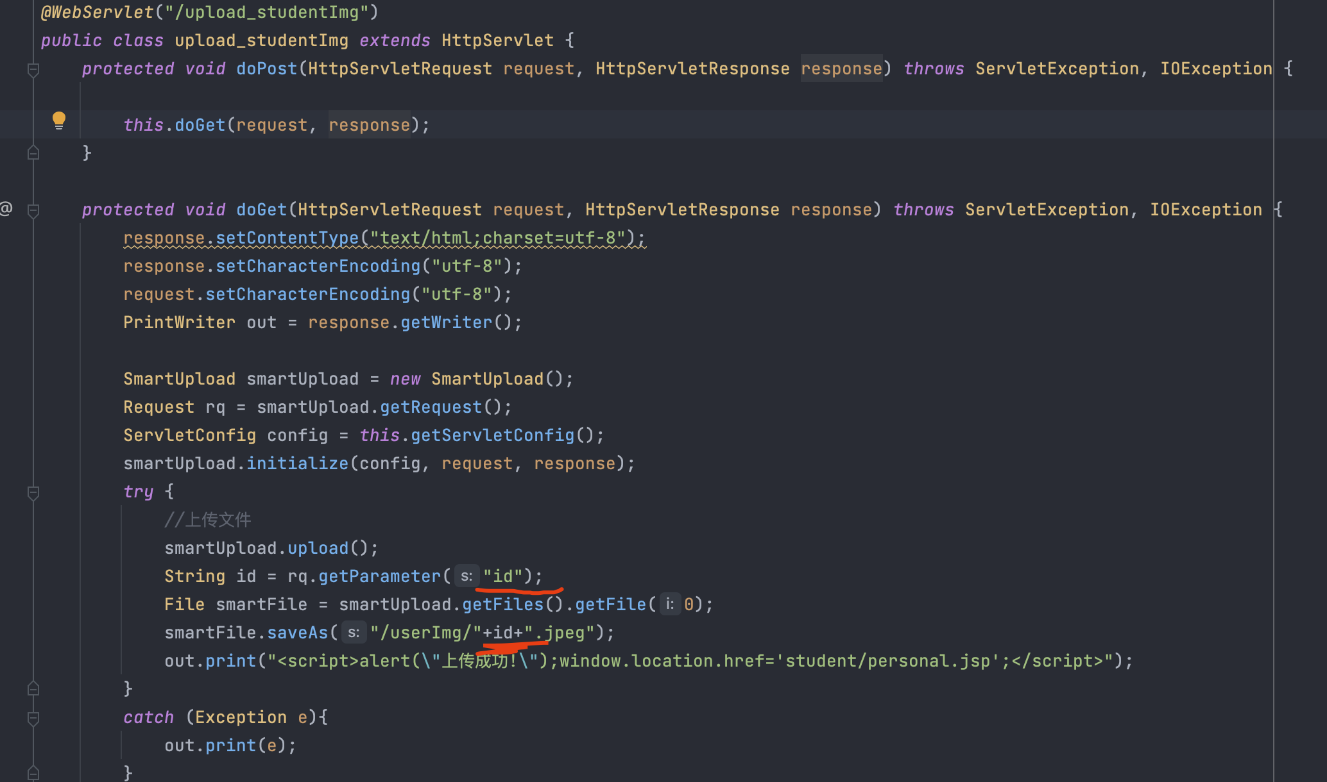Click fold end marker at try closing brace
Viewport: 1327px width, 782px height.
[33, 689]
